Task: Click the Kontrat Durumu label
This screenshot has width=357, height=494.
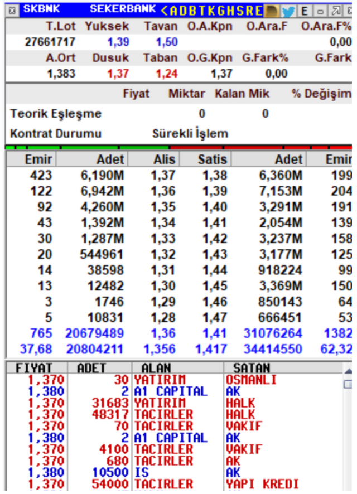Action: [x=56, y=134]
